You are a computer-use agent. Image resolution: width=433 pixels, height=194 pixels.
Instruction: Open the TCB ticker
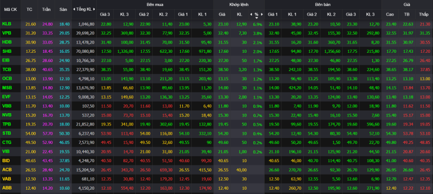[6, 69]
